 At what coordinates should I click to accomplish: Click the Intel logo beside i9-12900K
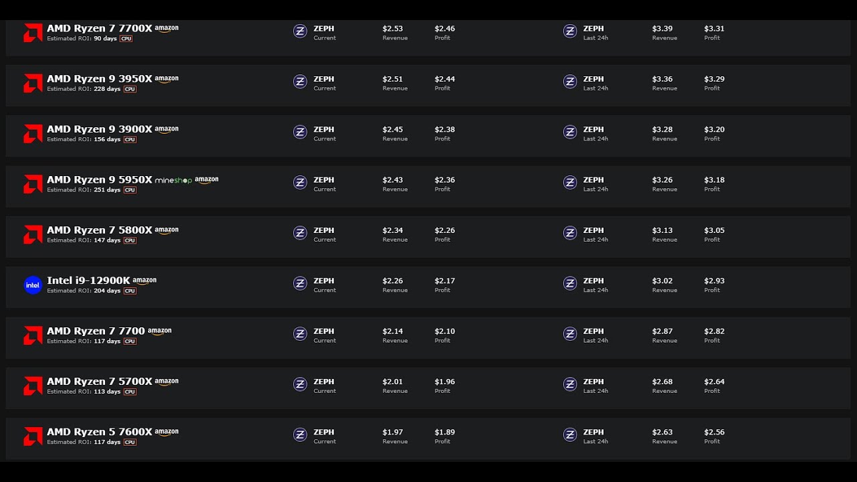33,285
